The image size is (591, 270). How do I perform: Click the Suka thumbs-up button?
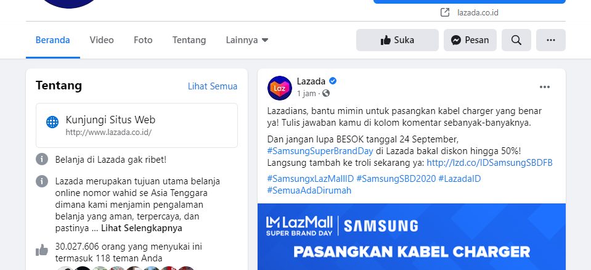[397, 40]
